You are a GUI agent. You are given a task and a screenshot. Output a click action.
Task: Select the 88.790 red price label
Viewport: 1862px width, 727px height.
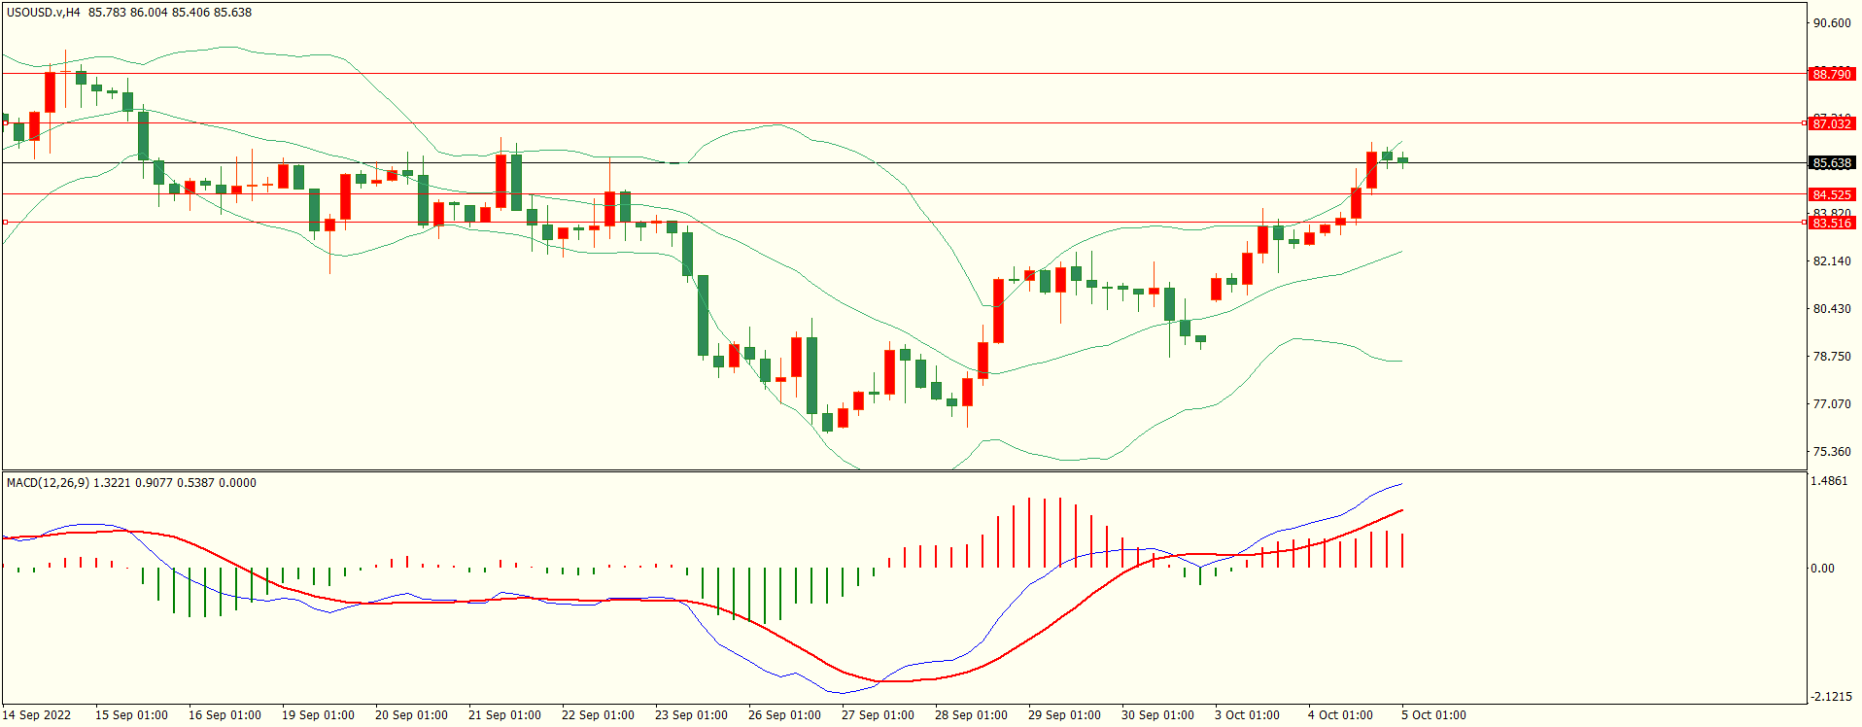click(1832, 74)
